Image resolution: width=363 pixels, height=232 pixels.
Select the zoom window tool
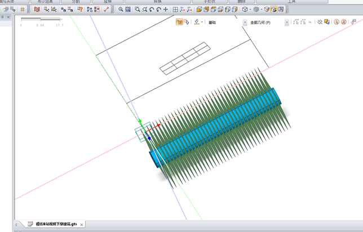tap(138, 10)
